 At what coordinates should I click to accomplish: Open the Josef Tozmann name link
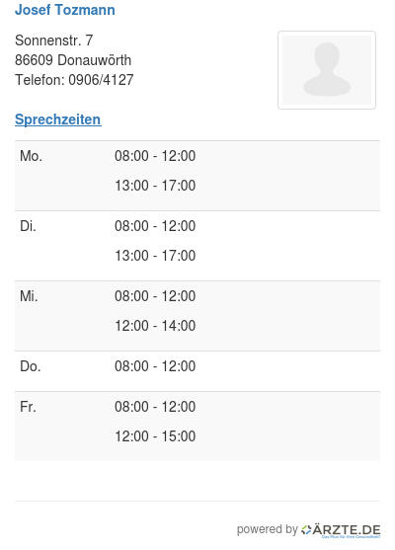[65, 10]
